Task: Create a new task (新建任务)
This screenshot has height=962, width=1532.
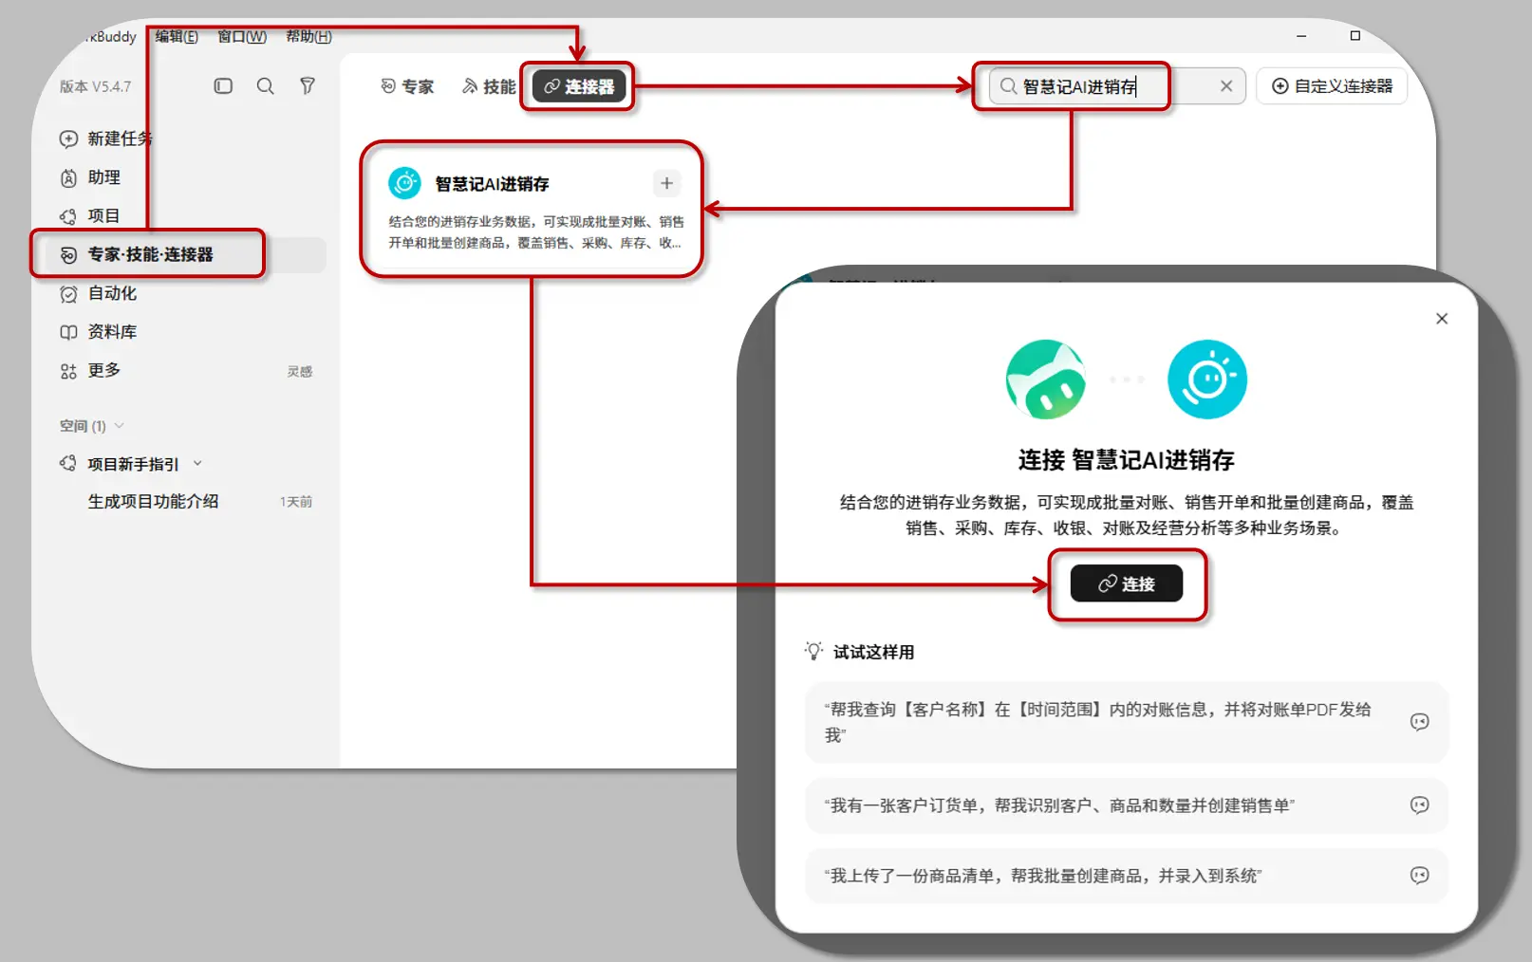Action: (105, 139)
